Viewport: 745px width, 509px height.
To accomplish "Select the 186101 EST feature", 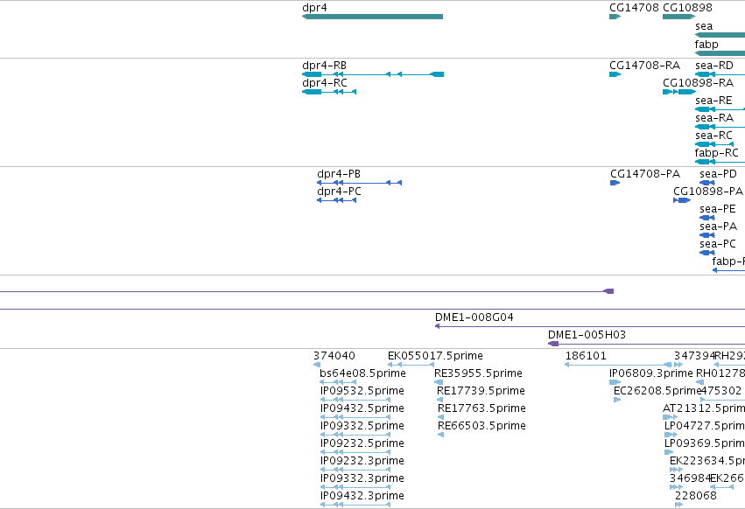I will click(618, 365).
